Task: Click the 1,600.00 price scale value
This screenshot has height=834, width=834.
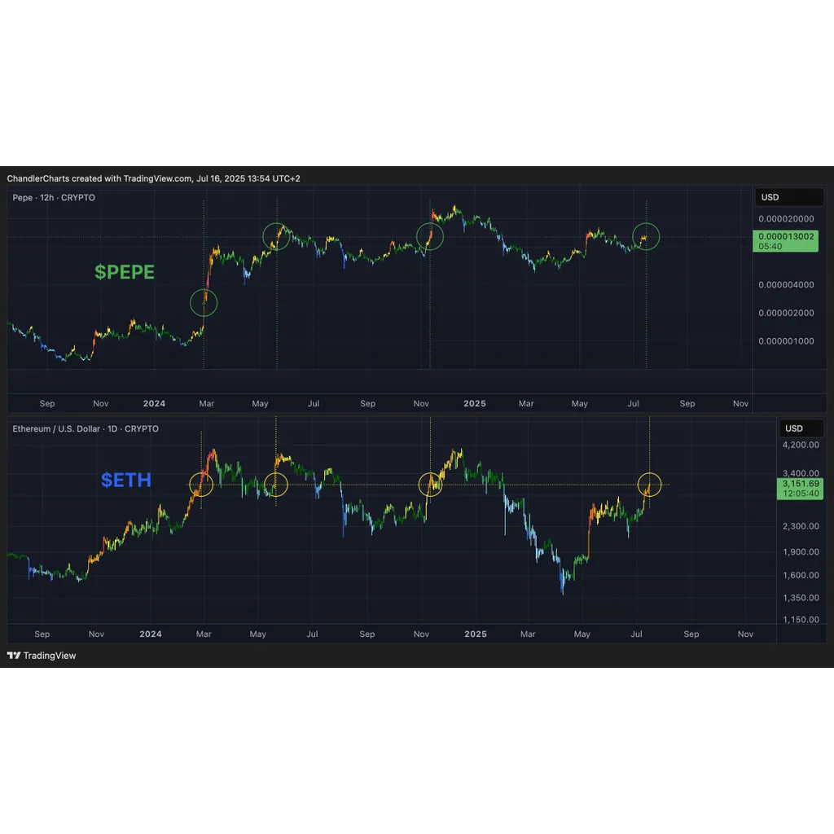Action: 801,575
